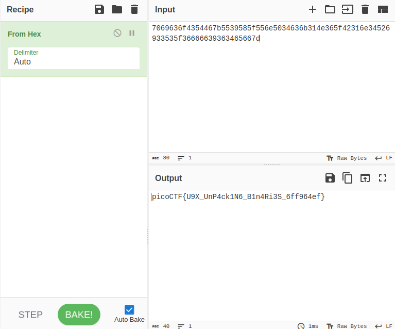Load a saved recipe folder icon
The width and height of the screenshot is (395, 329).
[117, 9]
